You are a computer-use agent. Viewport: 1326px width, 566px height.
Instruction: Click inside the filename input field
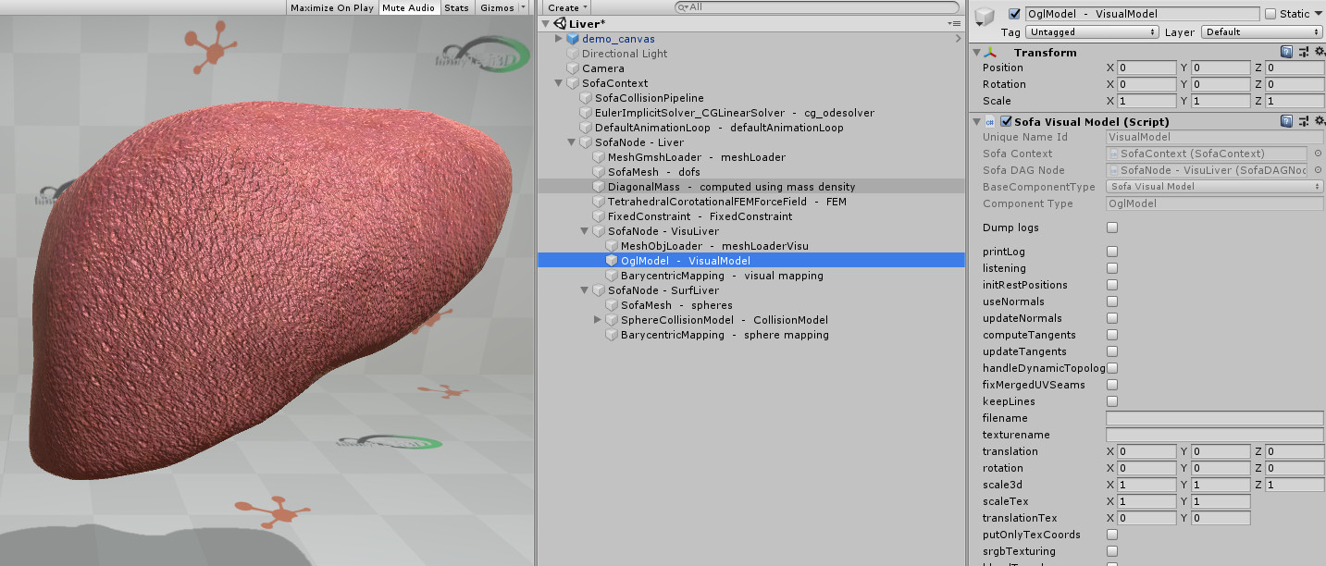tap(1213, 418)
